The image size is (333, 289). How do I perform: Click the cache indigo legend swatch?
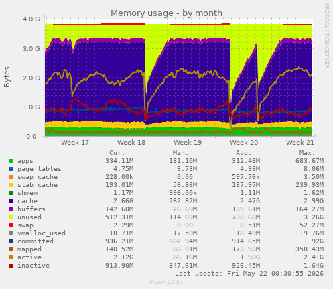11,201
